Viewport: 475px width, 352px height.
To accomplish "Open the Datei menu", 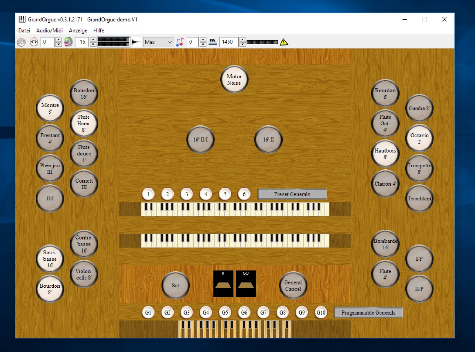I will 24,30.
